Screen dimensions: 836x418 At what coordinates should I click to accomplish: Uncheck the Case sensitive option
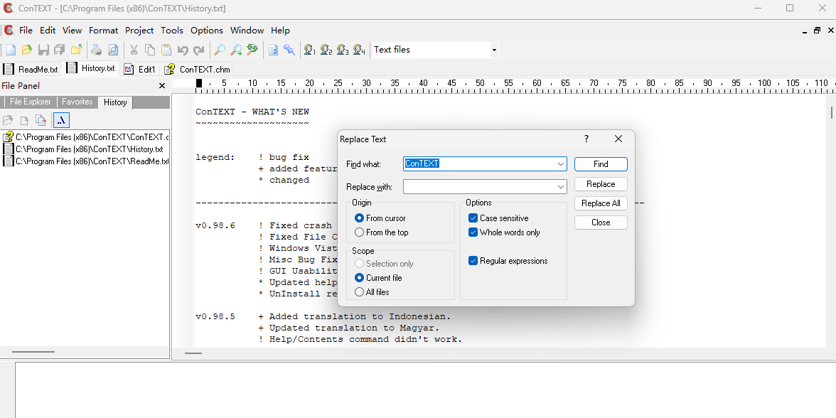pyautogui.click(x=498, y=218)
